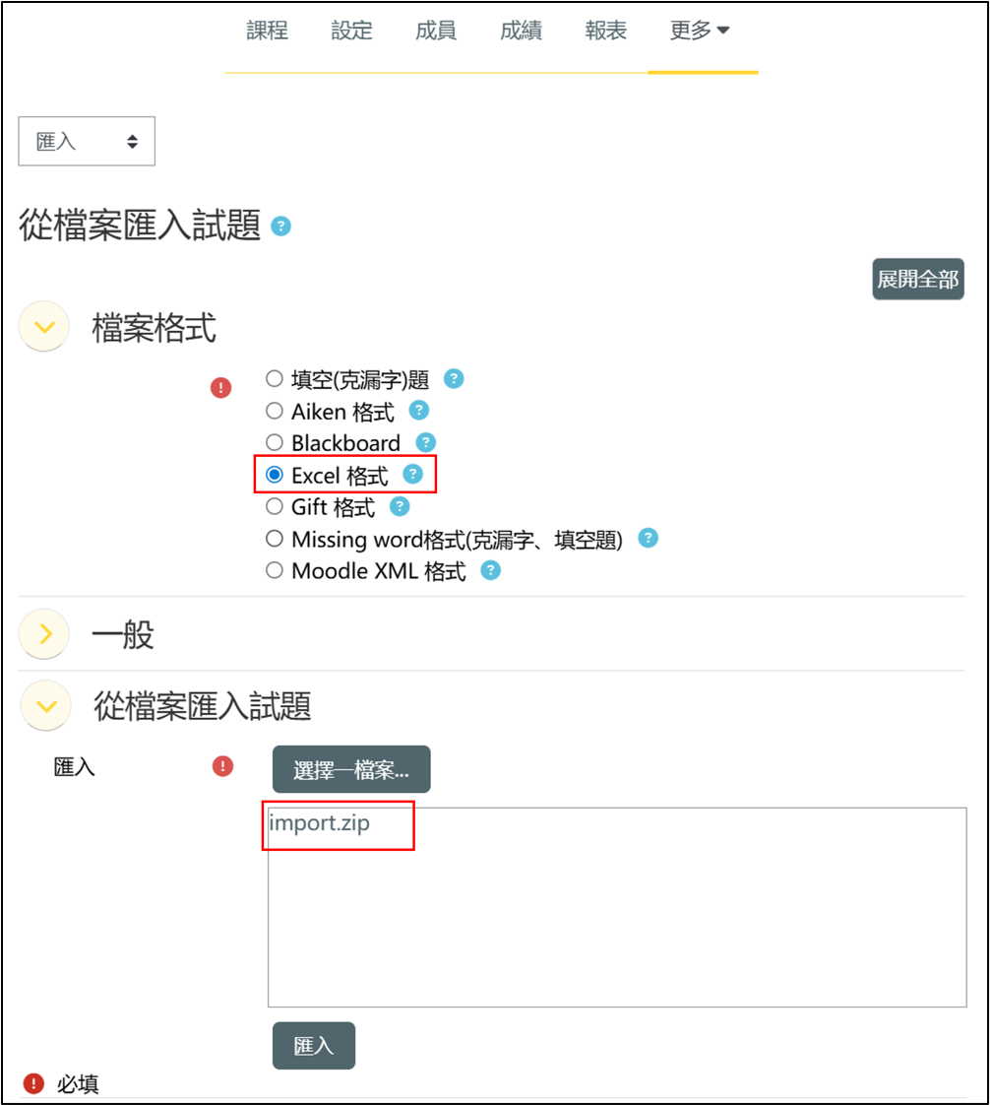Open the 匯入 dropdown selector

pyautogui.click(x=87, y=141)
